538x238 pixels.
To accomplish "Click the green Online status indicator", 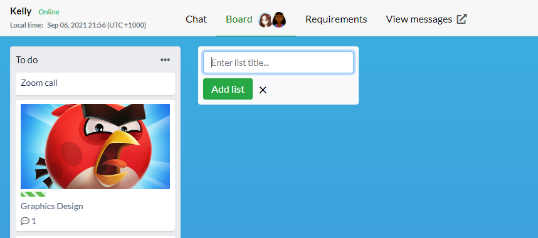I will tap(49, 12).
